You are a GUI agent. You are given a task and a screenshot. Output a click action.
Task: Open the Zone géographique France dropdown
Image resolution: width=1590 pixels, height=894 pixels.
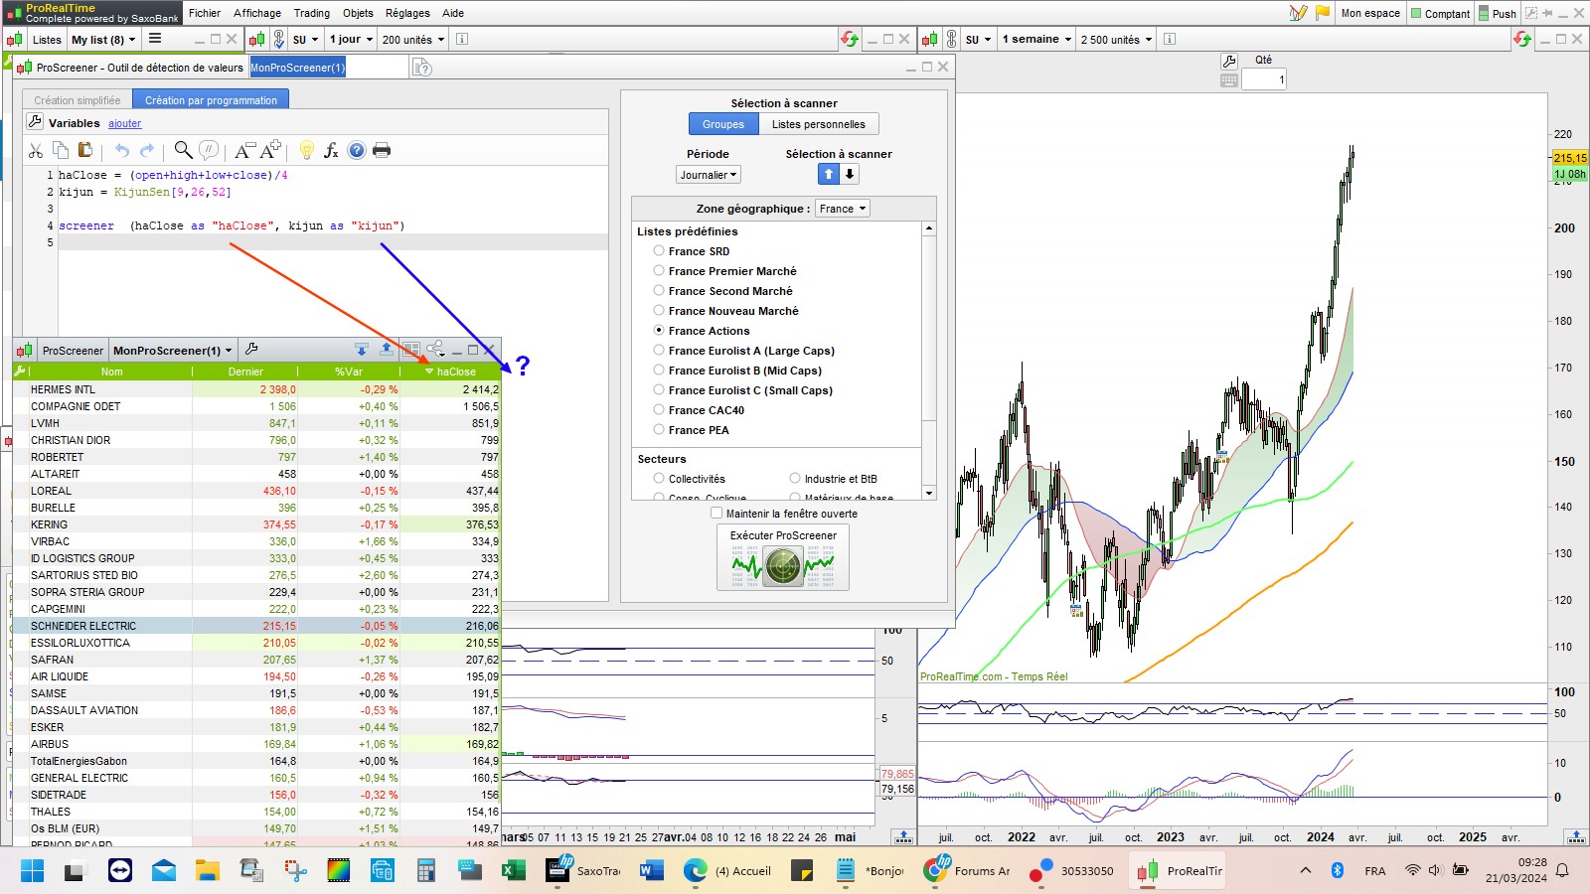pyautogui.click(x=842, y=209)
